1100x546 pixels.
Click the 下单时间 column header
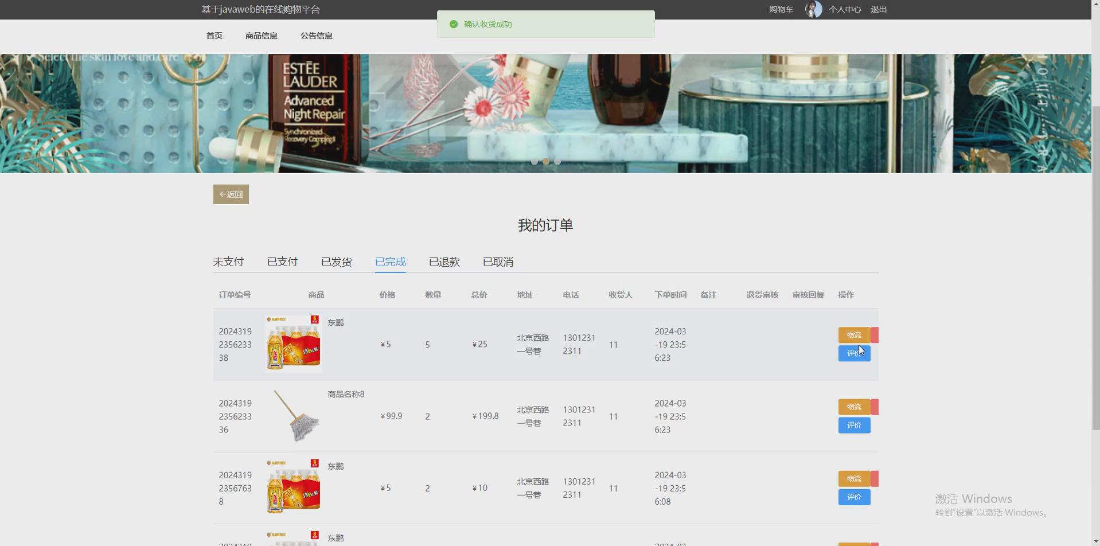coord(670,295)
